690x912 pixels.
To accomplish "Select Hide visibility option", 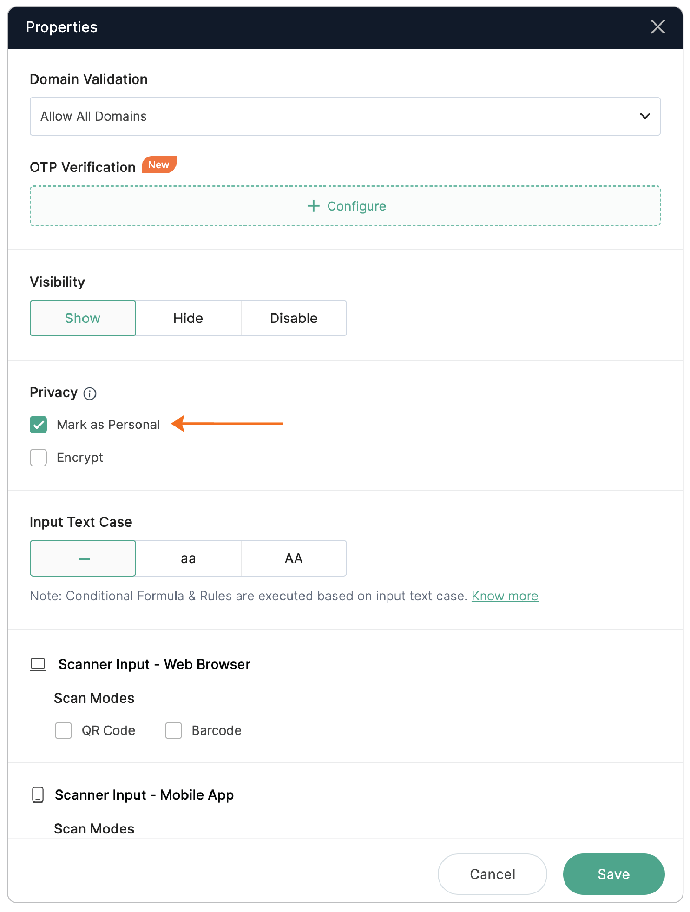I will (x=188, y=318).
